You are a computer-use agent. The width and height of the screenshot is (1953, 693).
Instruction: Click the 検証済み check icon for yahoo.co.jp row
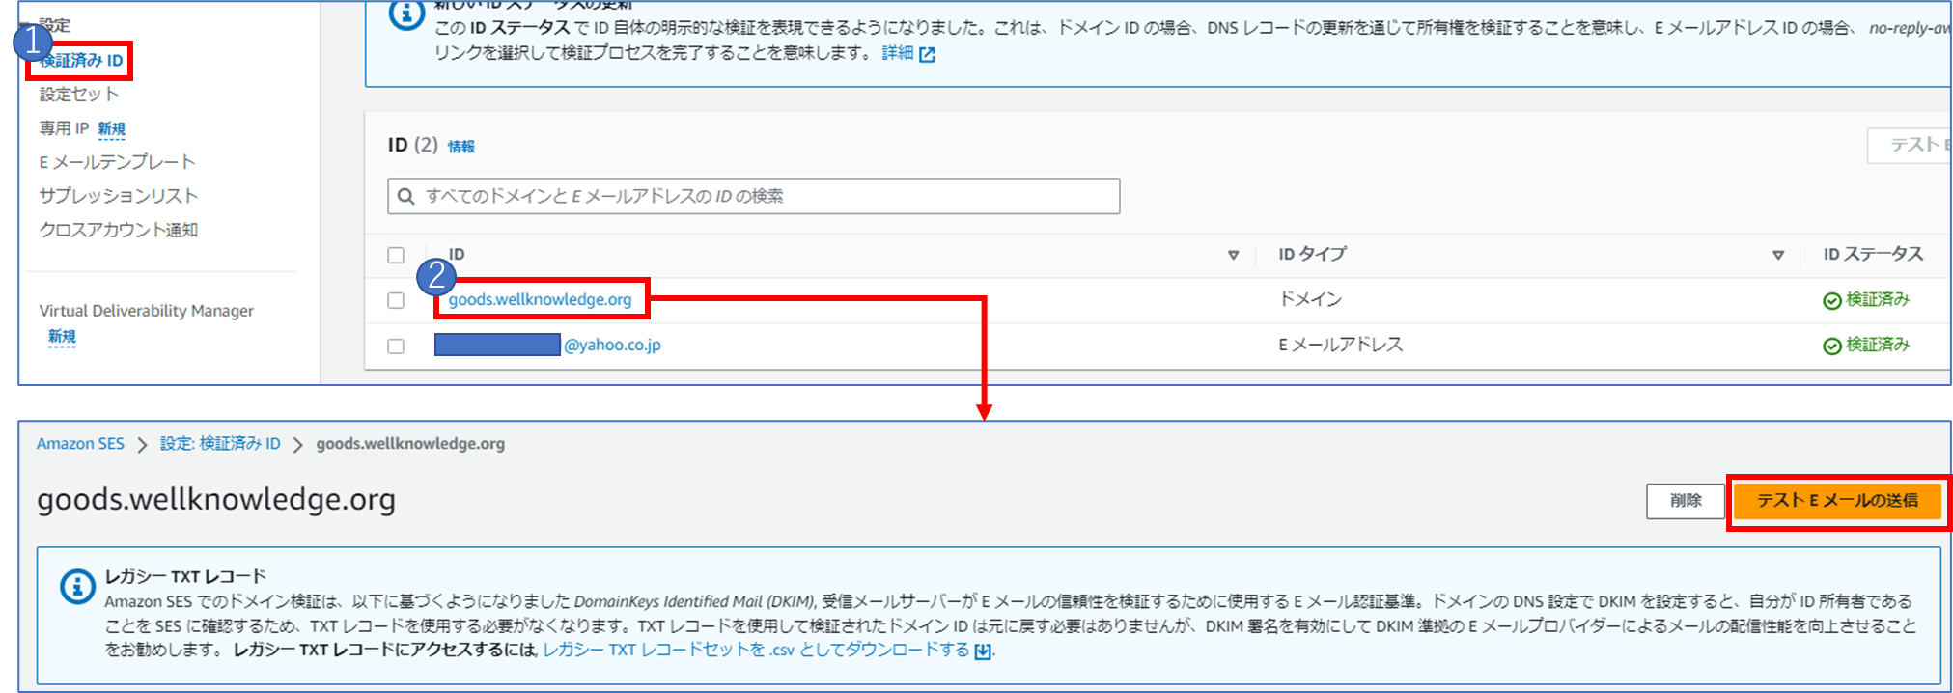point(1831,346)
